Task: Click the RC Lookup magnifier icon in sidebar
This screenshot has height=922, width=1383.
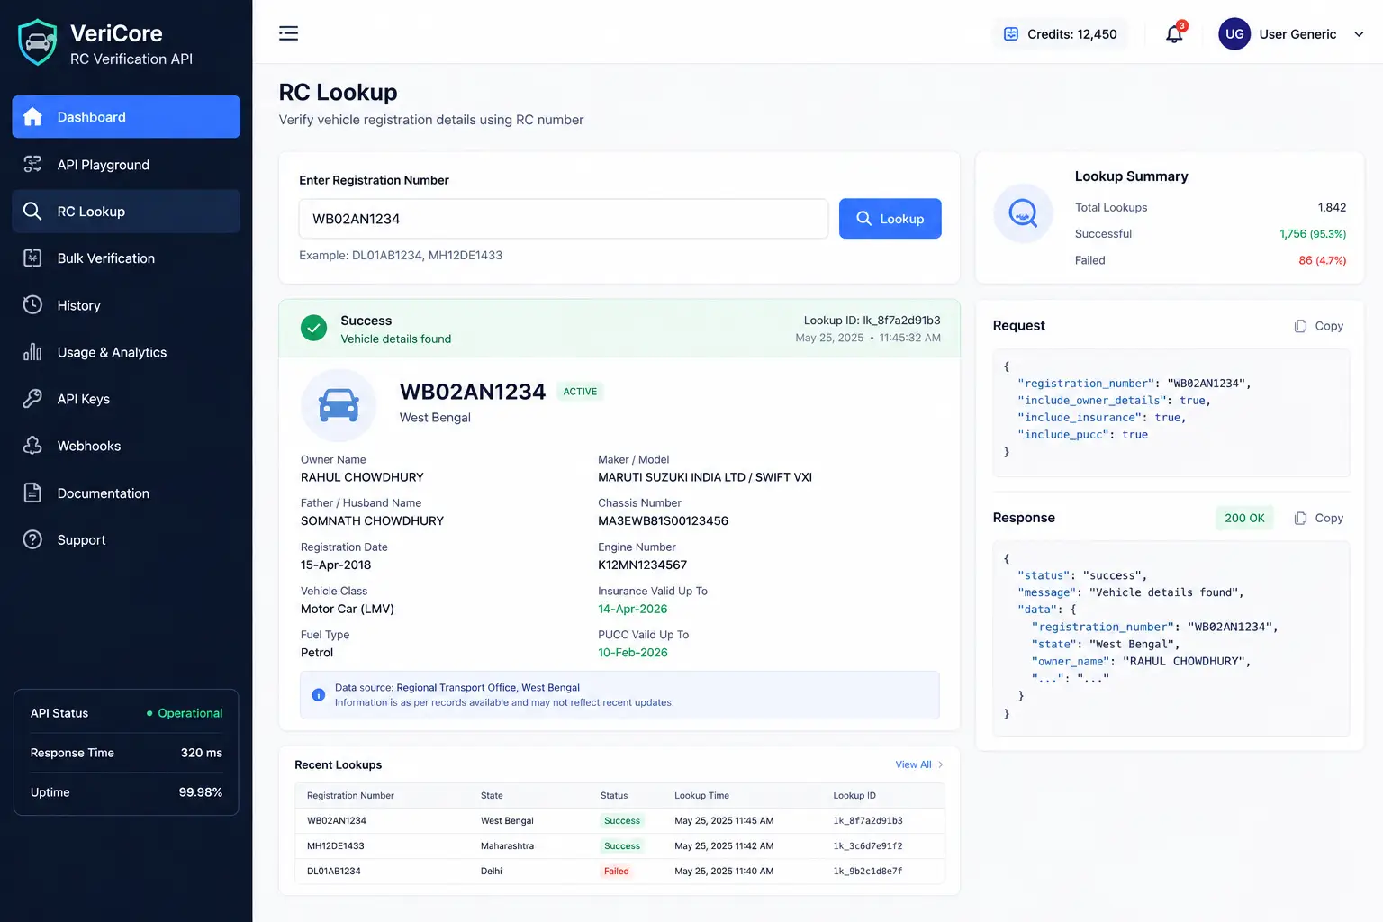Action: tap(32, 211)
